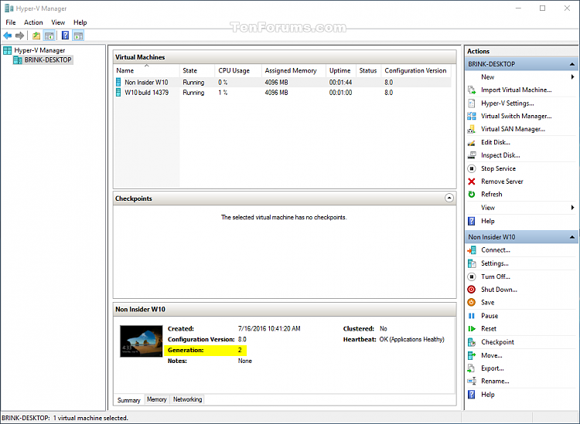Toggle the Show/Hide Console Tree toolbar icon
This screenshot has width=580, height=424.
click(x=49, y=36)
